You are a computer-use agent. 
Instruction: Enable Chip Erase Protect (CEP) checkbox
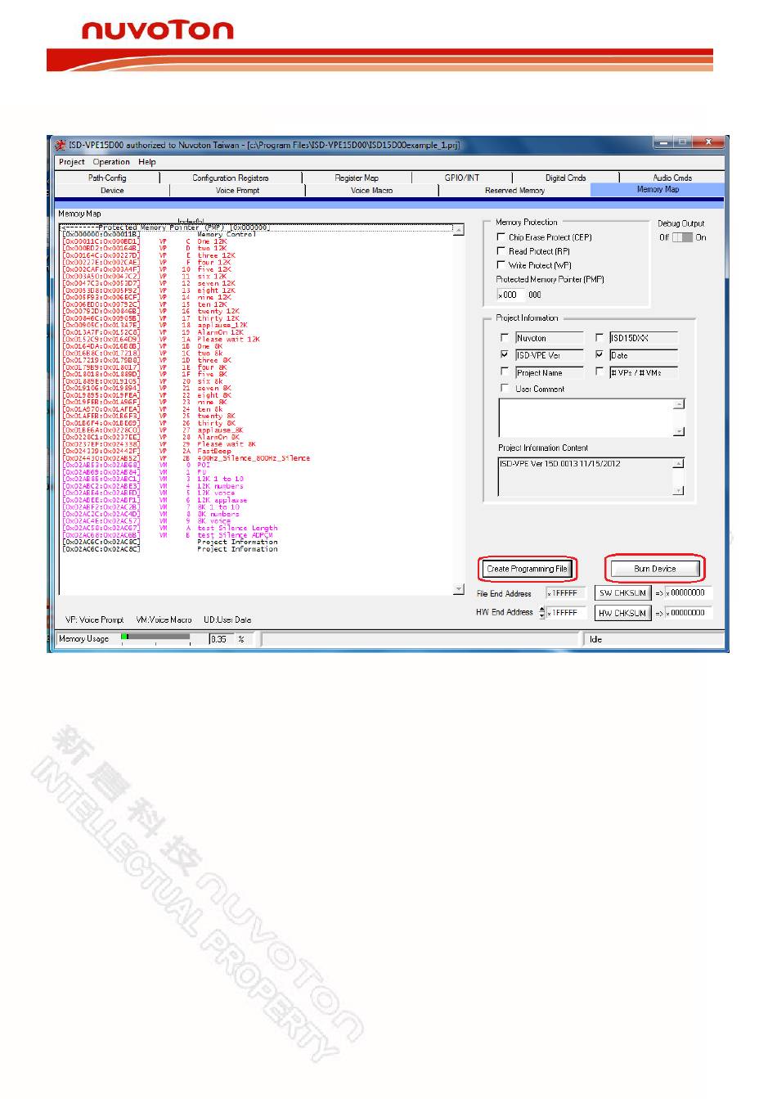tap(501, 237)
